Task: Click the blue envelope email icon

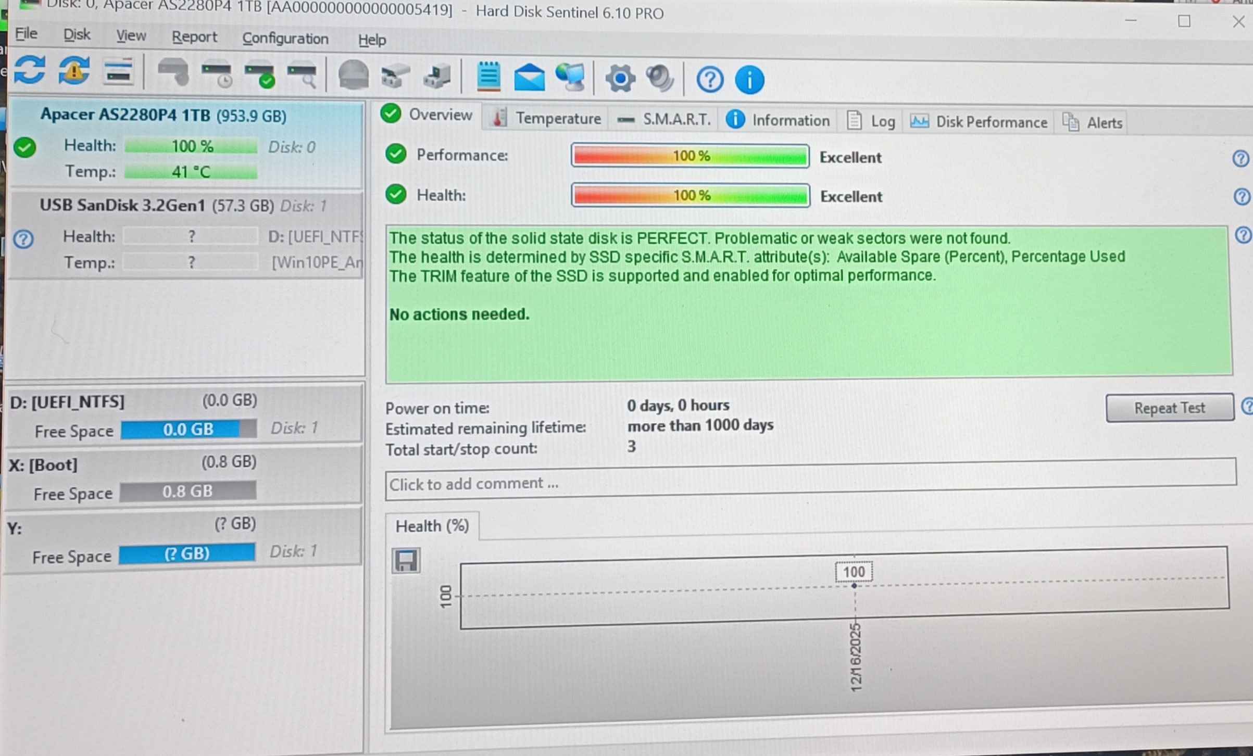Action: tap(529, 78)
